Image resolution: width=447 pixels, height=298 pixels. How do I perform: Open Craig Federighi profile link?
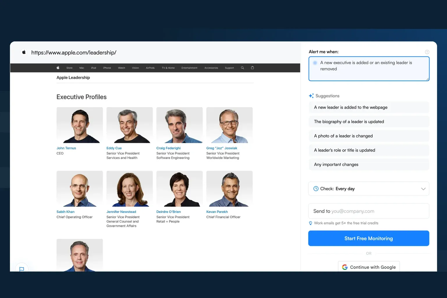(168, 148)
